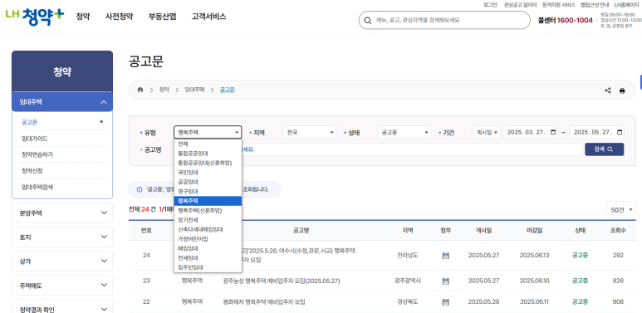642x313 pixels.
Task: Select 매입임대 option
Action: [208, 248]
